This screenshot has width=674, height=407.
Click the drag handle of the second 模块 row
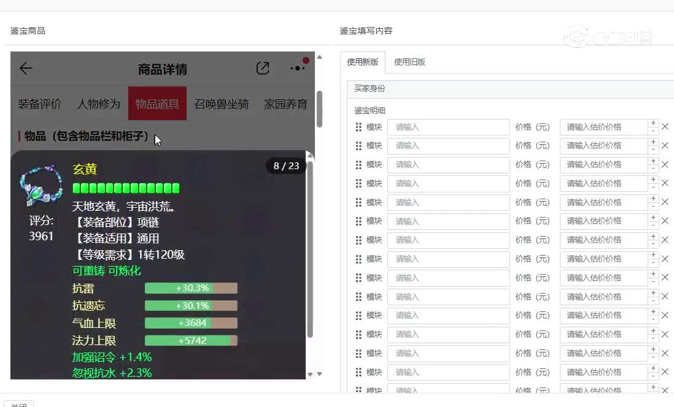pyautogui.click(x=358, y=146)
